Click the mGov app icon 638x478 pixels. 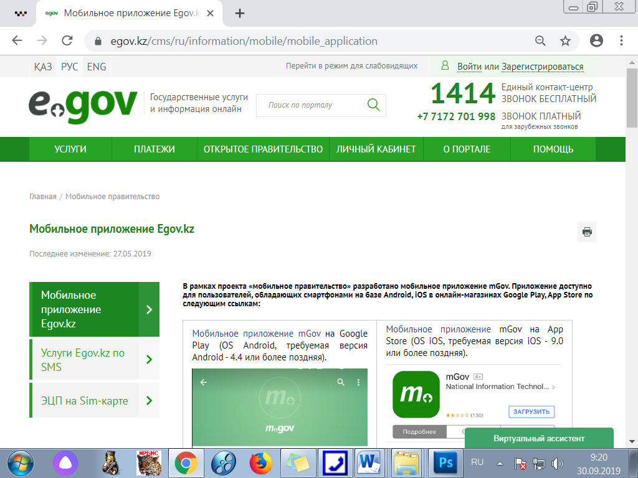(416, 394)
